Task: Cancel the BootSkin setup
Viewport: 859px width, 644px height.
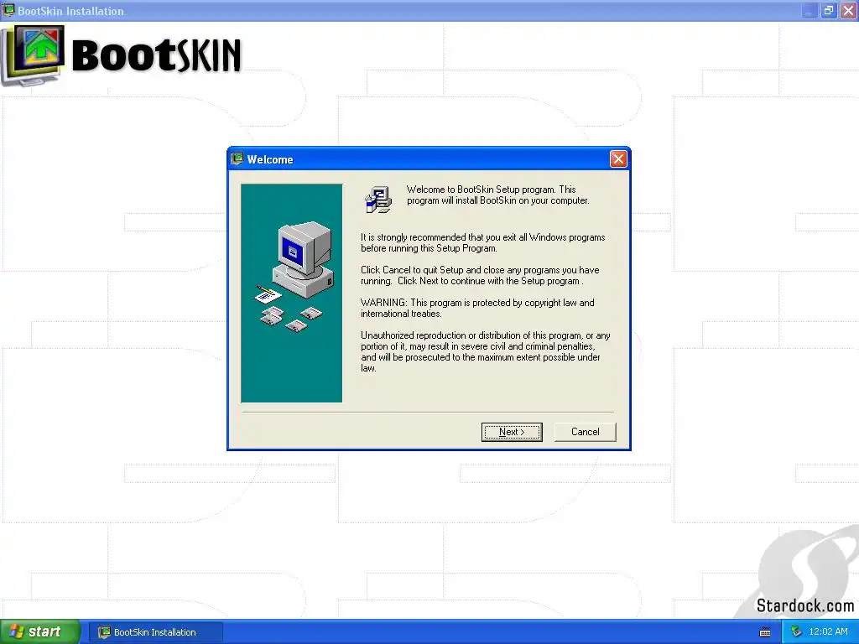Action: click(585, 432)
